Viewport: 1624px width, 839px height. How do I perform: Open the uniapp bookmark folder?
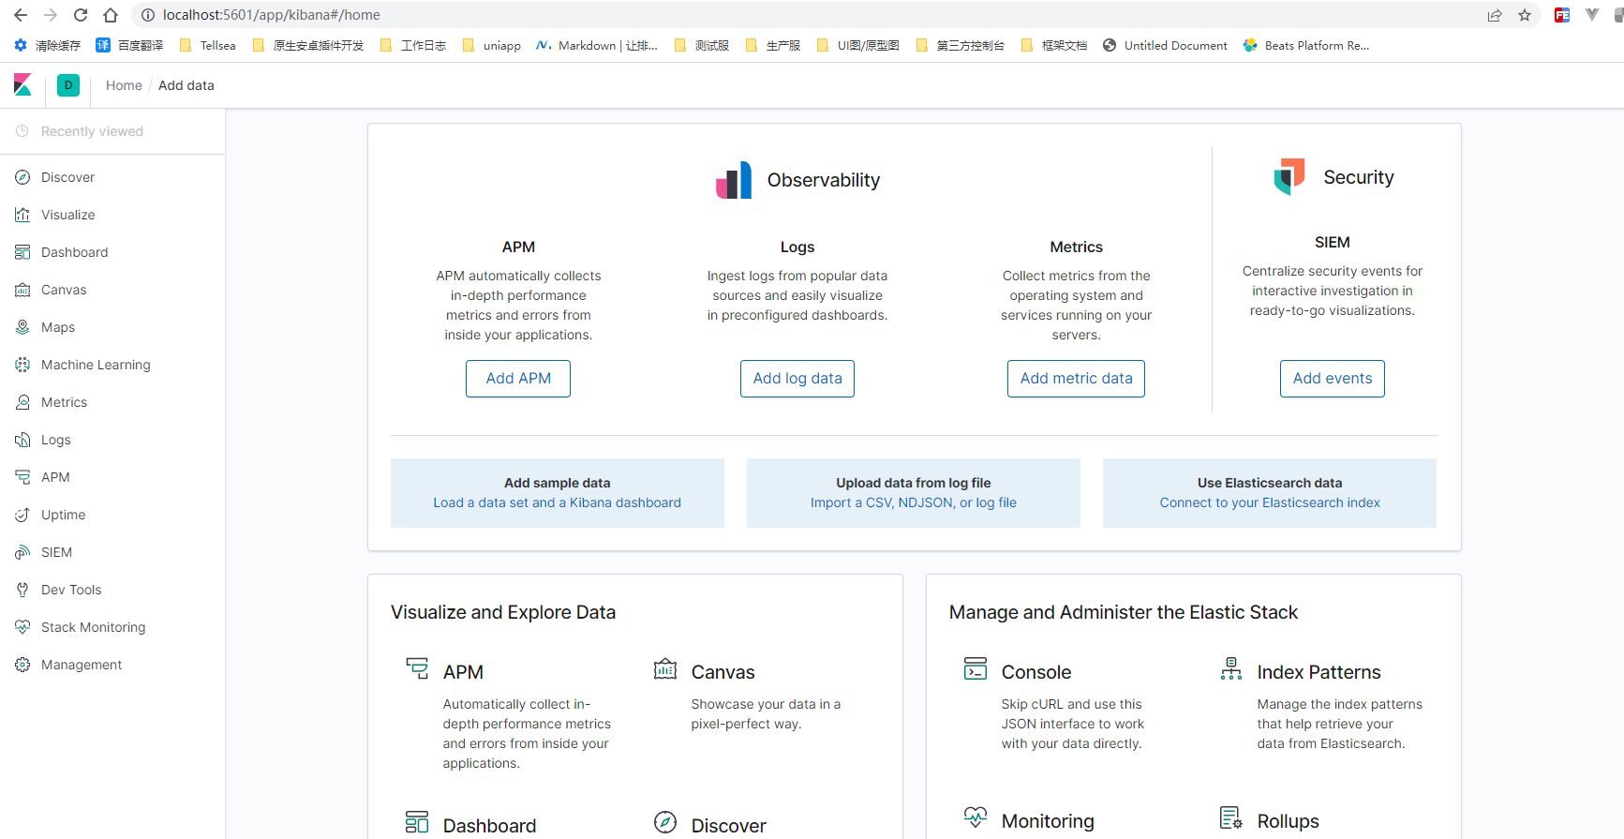click(x=492, y=45)
